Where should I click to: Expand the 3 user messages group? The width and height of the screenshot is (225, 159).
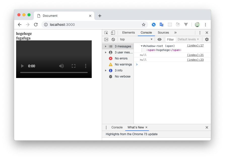106,52
